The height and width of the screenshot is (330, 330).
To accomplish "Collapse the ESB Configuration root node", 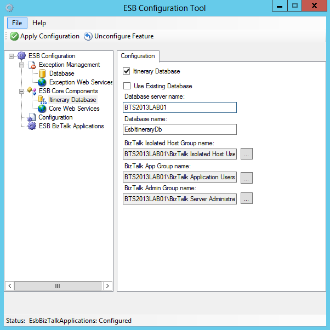I will pos(12,56).
